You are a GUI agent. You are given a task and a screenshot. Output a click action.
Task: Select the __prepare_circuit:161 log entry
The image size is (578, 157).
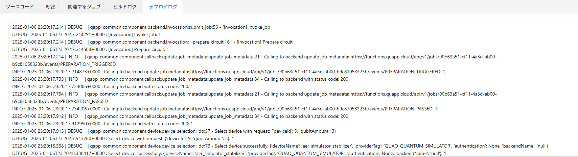click(152, 42)
